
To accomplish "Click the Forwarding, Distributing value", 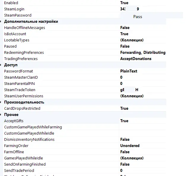I will click(143, 53).
